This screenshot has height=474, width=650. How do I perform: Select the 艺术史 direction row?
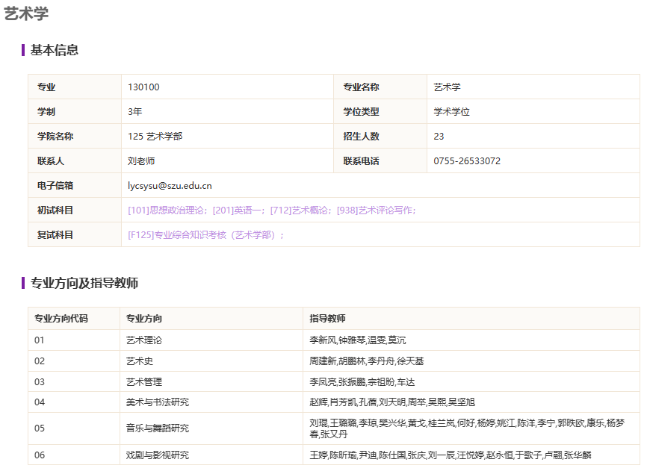(139, 361)
